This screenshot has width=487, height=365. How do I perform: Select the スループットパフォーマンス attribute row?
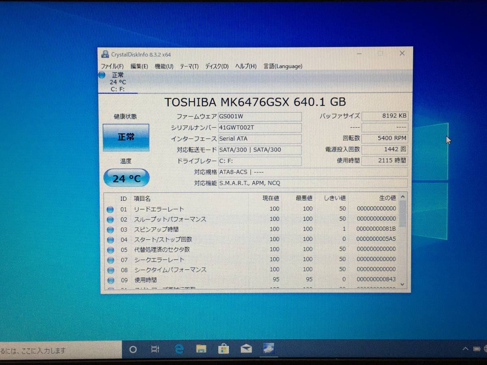click(251, 219)
